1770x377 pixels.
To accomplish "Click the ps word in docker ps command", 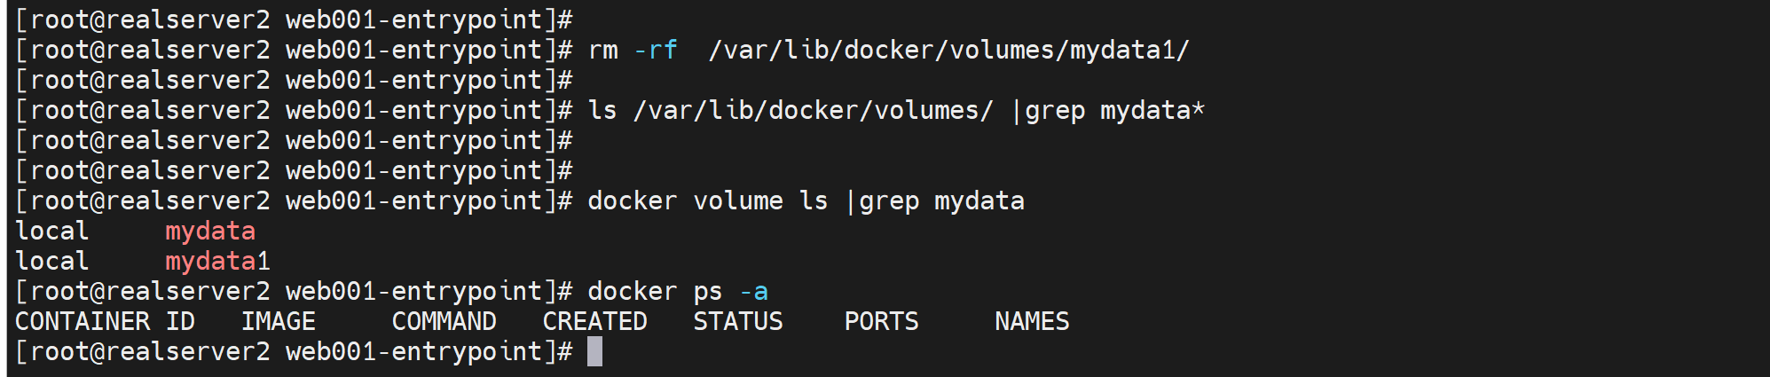I will 707,291.
